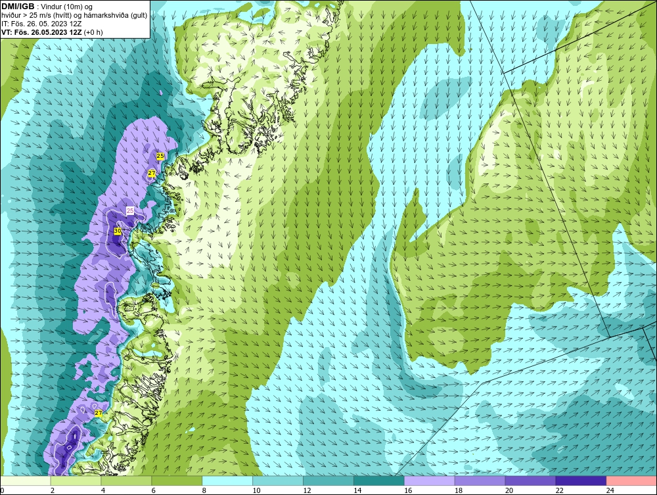Viewport: 657px width, 495px height.
Task: Click the 12–14 m/s teal legend swatch
Action: 328,481
